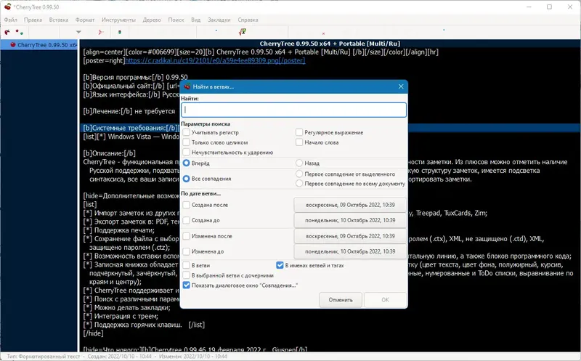
Task: Open the Файл menu
Action: [11, 20]
